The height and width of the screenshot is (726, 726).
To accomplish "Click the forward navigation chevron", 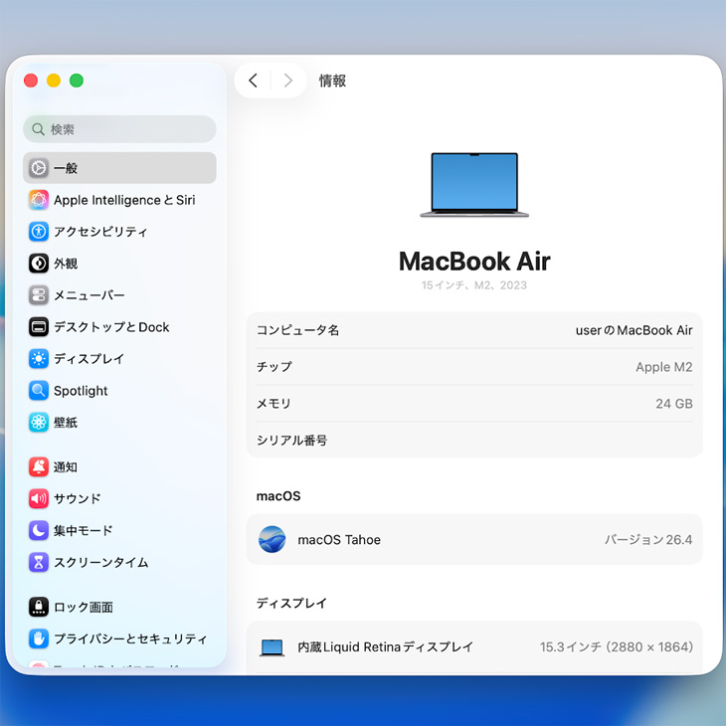I will [x=288, y=81].
